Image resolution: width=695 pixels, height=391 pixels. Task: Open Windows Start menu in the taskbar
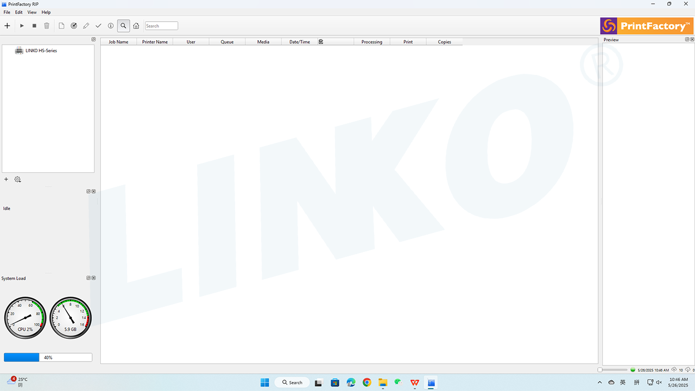tap(264, 382)
